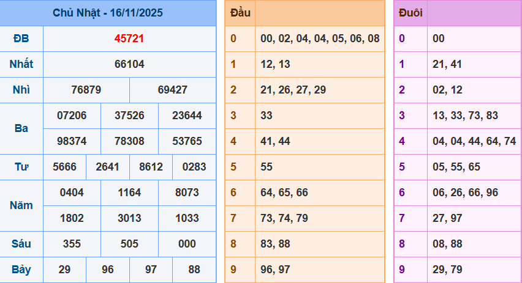Image resolution: width=522 pixels, height=283 pixels.
Task: Click the Đuôi column header
Action: tap(410, 13)
